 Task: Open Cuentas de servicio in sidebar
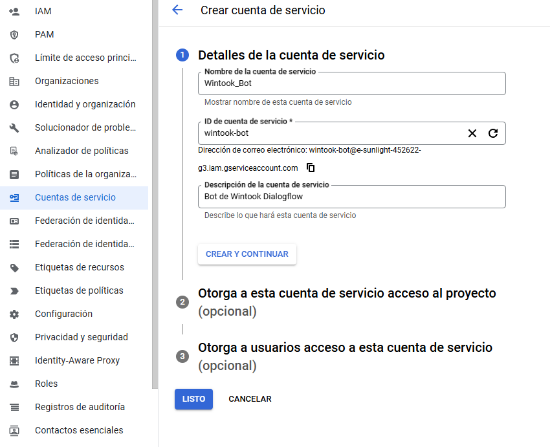pyautogui.click(x=75, y=197)
